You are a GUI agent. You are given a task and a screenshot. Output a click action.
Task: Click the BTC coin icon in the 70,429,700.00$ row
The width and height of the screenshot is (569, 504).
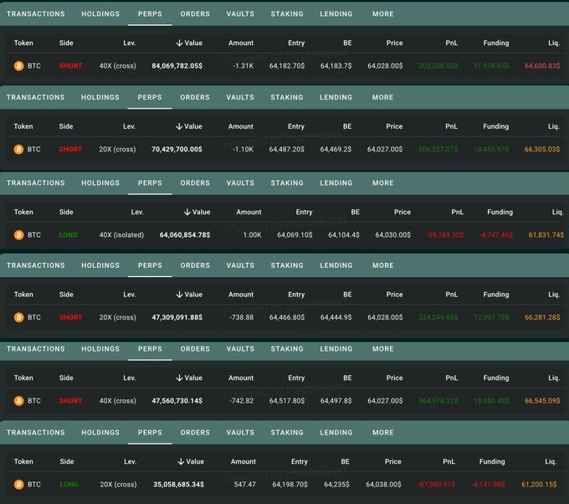[18, 149]
